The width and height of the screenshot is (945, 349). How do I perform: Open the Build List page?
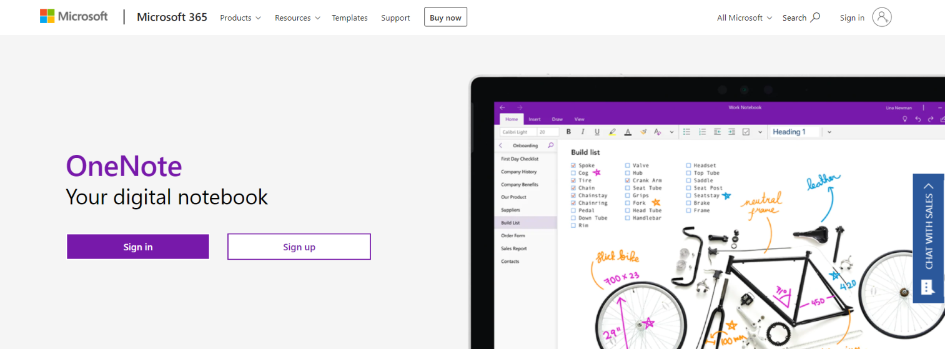(x=525, y=222)
